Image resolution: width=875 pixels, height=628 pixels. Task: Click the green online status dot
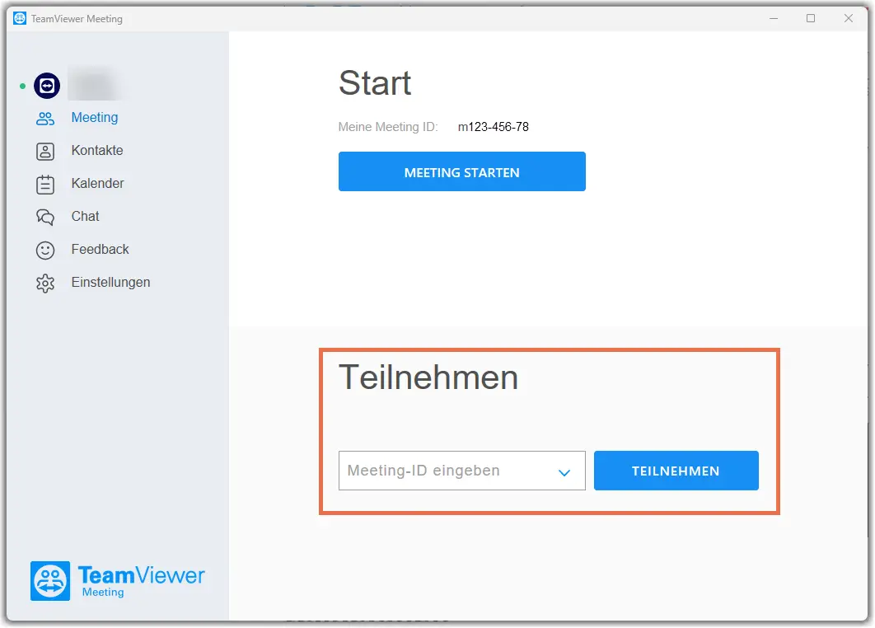click(22, 86)
